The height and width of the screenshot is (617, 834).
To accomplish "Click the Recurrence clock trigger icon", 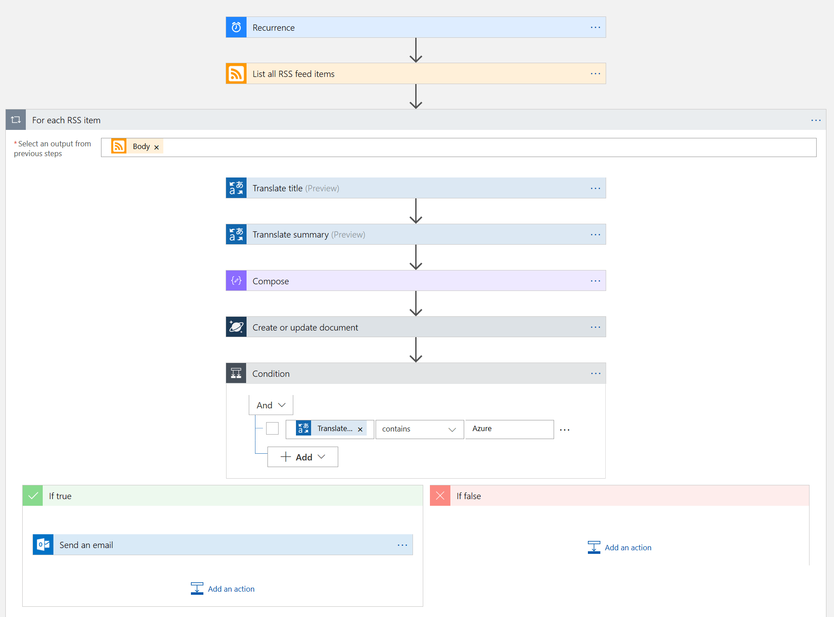I will (236, 28).
